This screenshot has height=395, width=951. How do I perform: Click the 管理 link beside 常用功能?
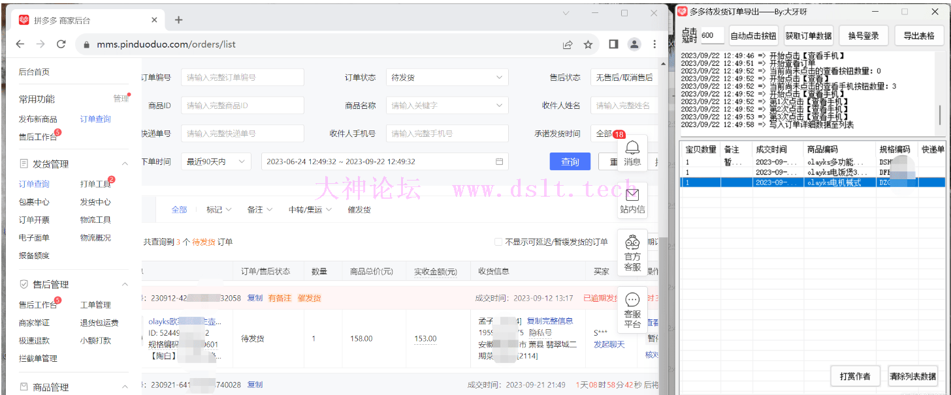click(121, 99)
